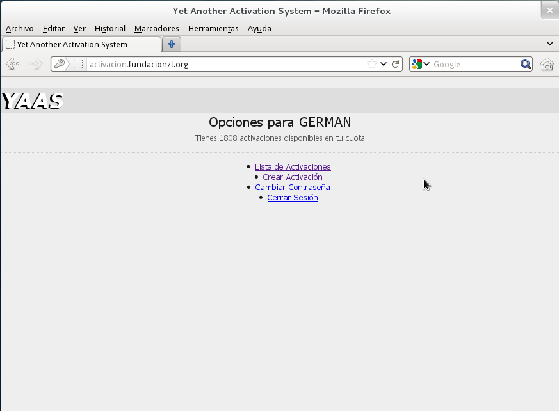Open the Lista de Activaciones link
The height and width of the screenshot is (411, 559).
(293, 167)
